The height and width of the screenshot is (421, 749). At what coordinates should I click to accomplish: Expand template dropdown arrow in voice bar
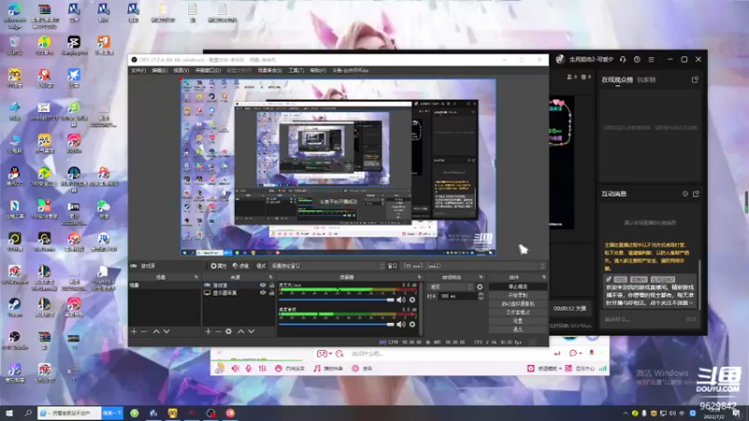(560, 369)
